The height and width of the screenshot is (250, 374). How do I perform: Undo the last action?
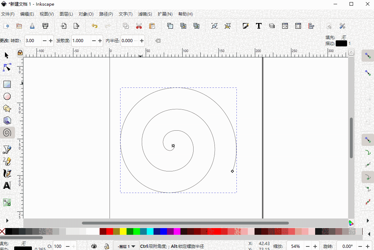(95, 26)
